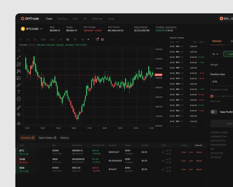Edit TP/SL pencil for BTC position
Viewport: 233px width, 187px height.
click(163, 152)
